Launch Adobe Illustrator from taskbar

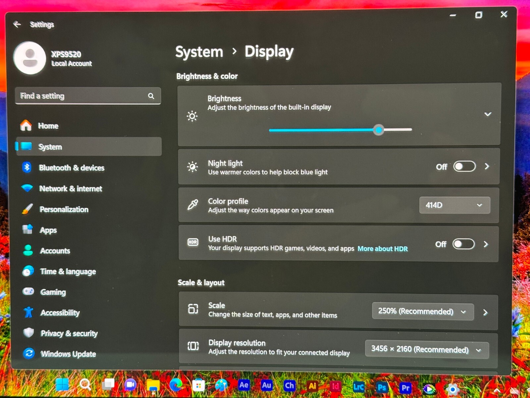(x=312, y=386)
